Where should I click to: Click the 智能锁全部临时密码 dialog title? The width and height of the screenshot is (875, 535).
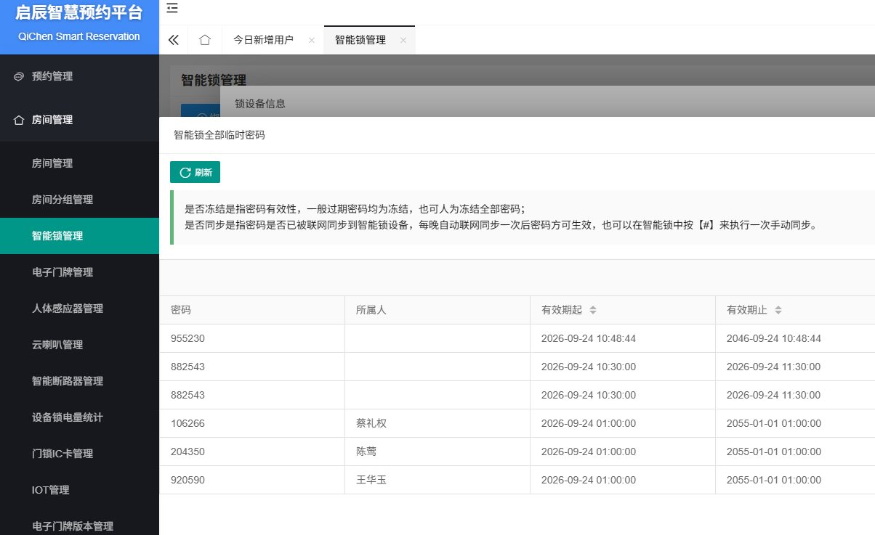tap(219, 135)
